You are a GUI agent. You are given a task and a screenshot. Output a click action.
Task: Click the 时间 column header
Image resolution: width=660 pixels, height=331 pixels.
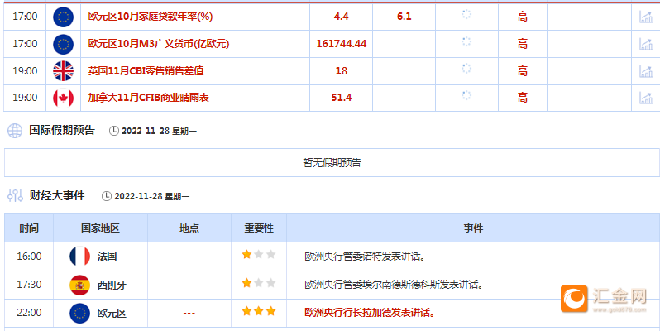(29, 228)
